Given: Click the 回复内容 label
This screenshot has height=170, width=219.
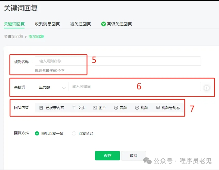Looking at the screenshot, I should click(21, 107).
